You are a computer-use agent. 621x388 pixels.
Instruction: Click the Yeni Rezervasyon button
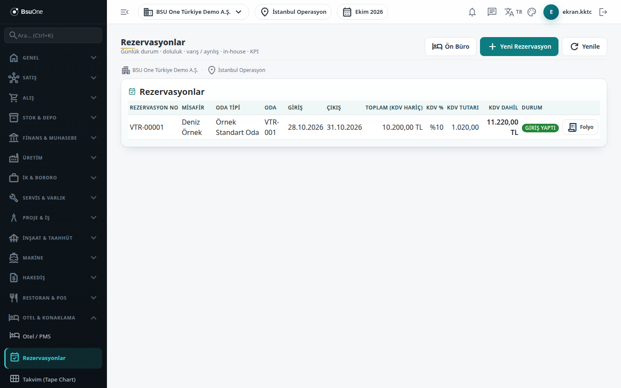pos(519,47)
